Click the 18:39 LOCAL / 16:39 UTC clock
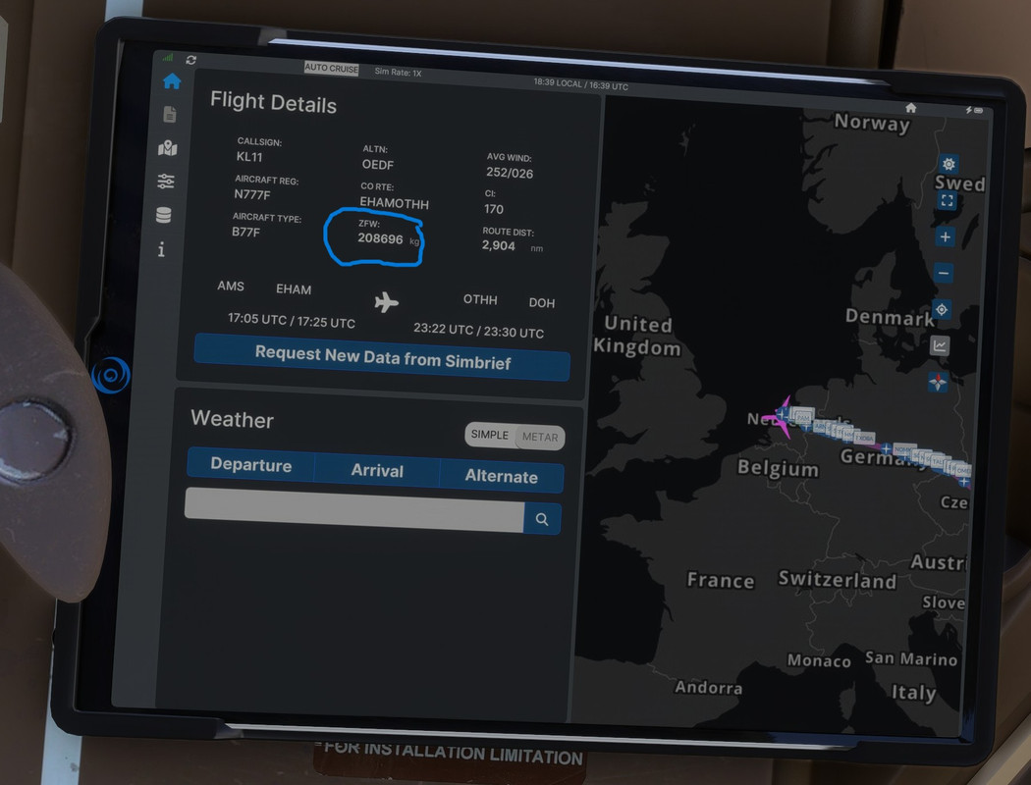 click(x=580, y=84)
